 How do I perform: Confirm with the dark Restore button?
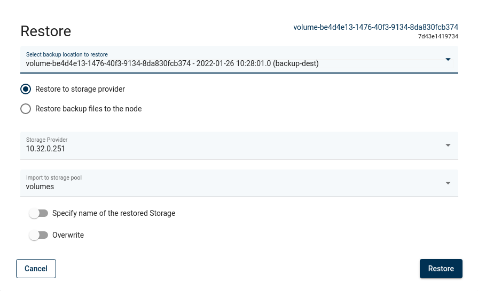[441, 269]
